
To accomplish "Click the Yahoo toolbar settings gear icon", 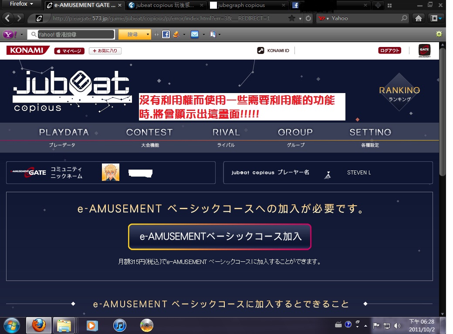I will (x=439, y=34).
